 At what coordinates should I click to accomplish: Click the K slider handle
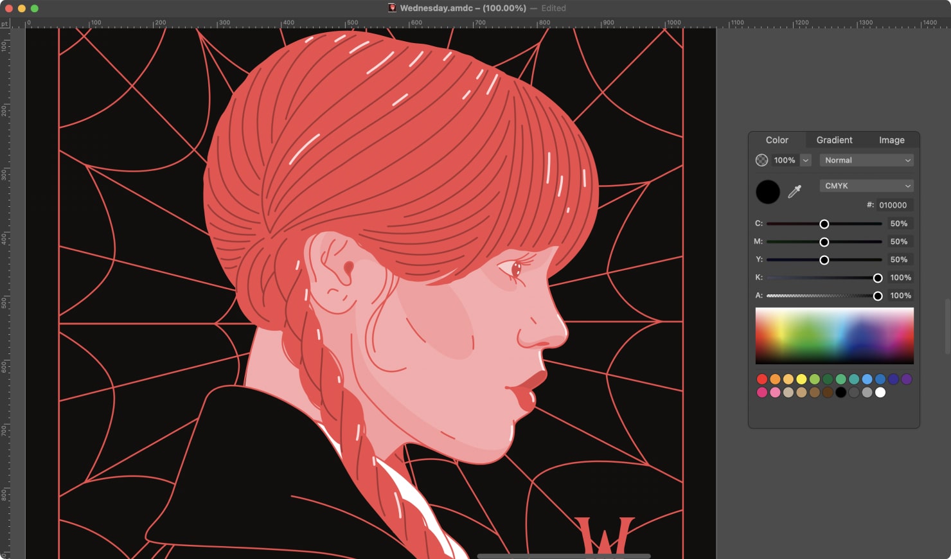[878, 278]
